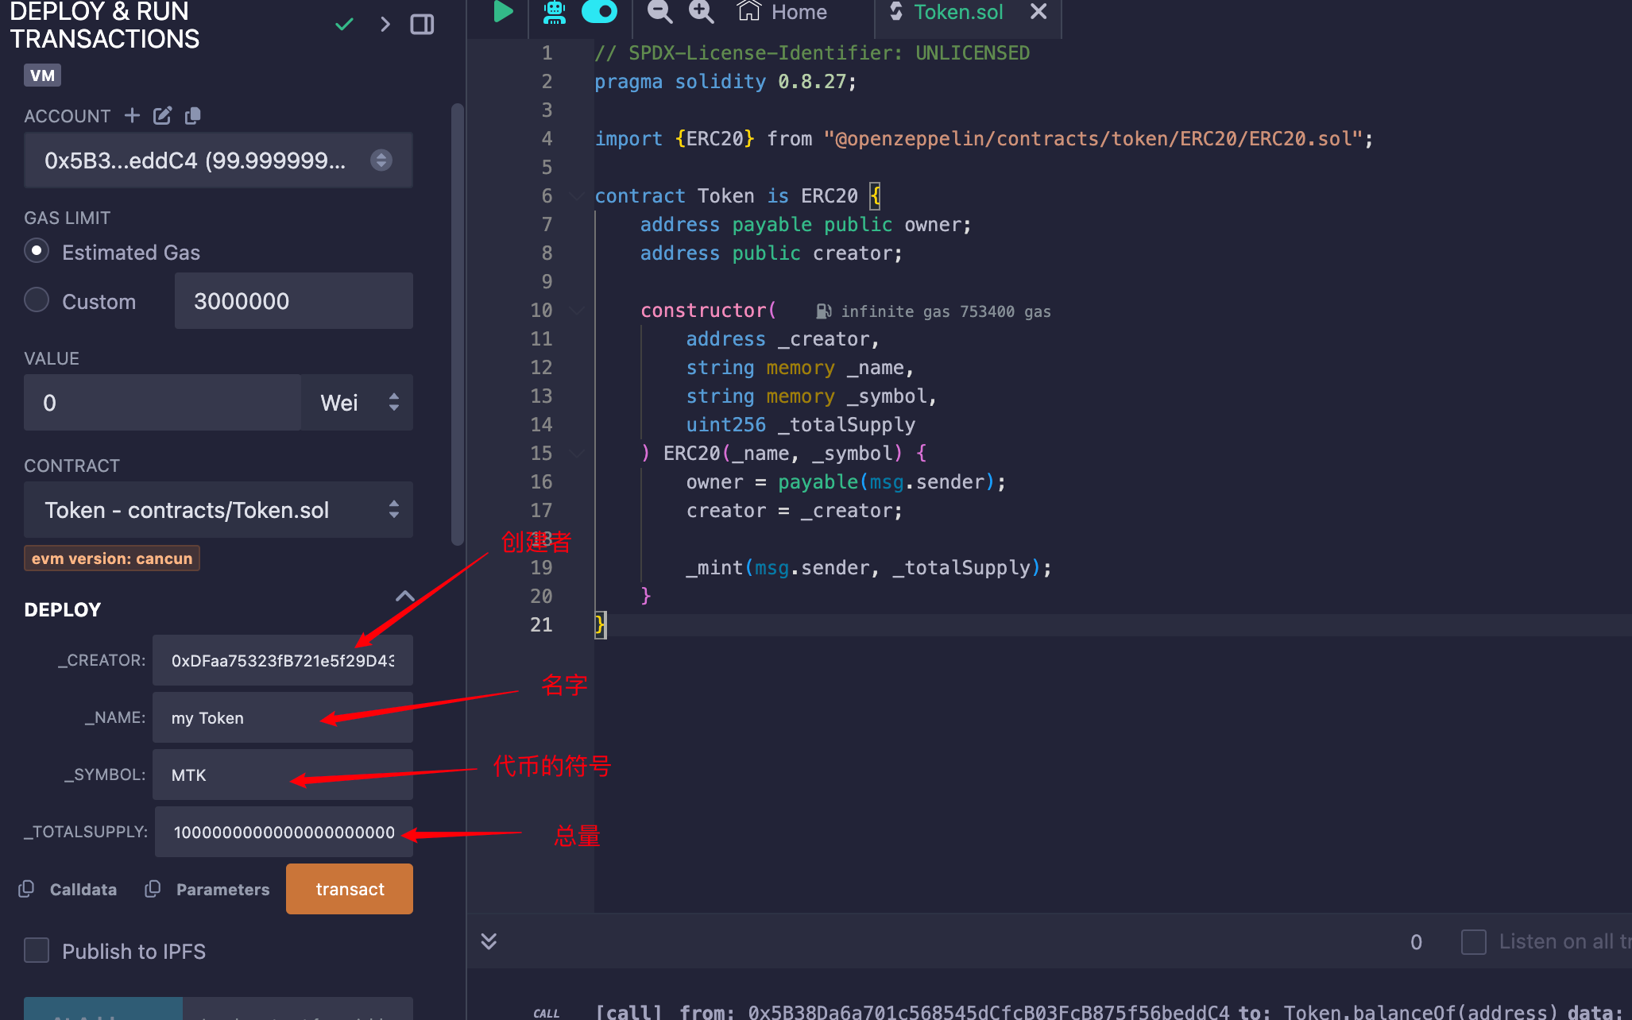Image resolution: width=1632 pixels, height=1020 pixels.
Task: Click line number 21 in the gutter
Action: (541, 625)
